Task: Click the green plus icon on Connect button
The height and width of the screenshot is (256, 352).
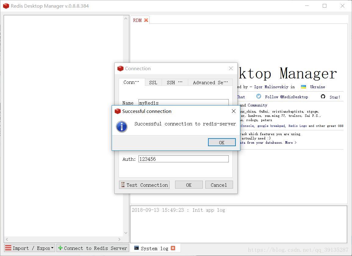Action: tap(60, 248)
